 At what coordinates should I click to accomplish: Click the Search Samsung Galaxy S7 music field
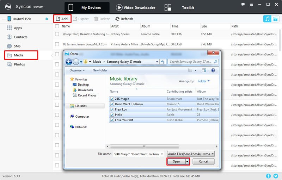click(193, 62)
